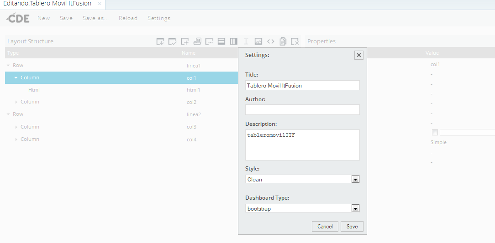The width and height of the screenshot is (495, 243).
Task: Click the Title input field
Action: pyautogui.click(x=302, y=85)
